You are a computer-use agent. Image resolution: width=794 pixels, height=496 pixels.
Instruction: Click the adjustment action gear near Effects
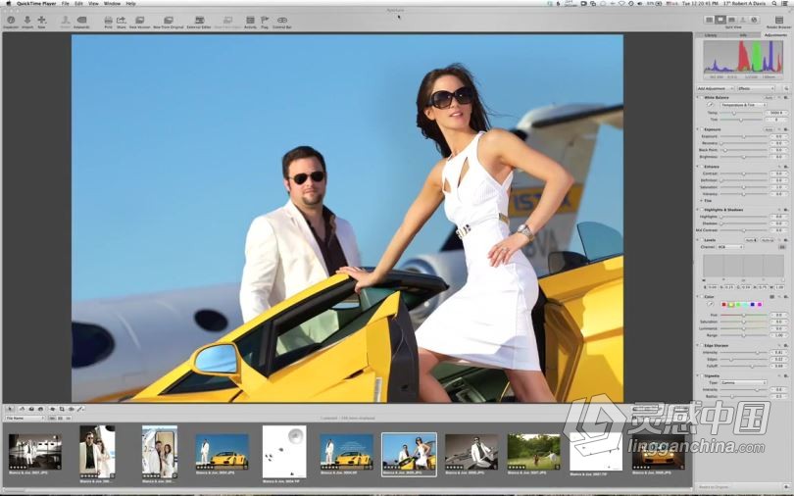click(x=786, y=88)
